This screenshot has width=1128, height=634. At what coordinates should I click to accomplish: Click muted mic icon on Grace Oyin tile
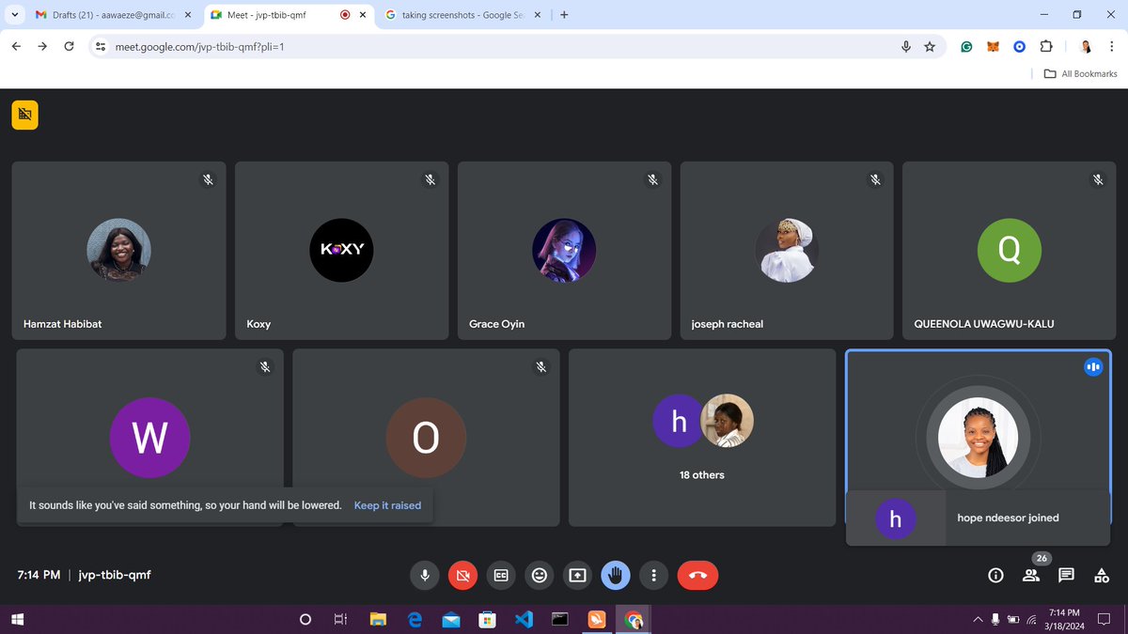point(652,179)
